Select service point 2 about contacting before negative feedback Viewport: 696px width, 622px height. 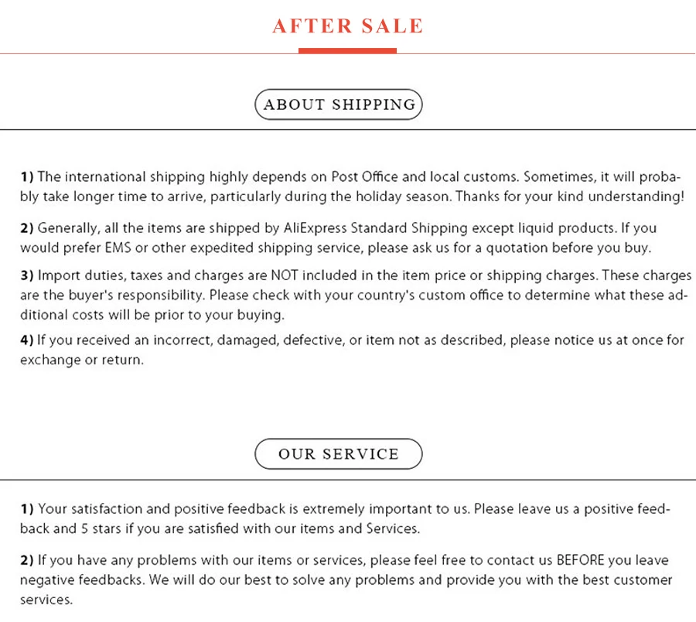(346, 579)
